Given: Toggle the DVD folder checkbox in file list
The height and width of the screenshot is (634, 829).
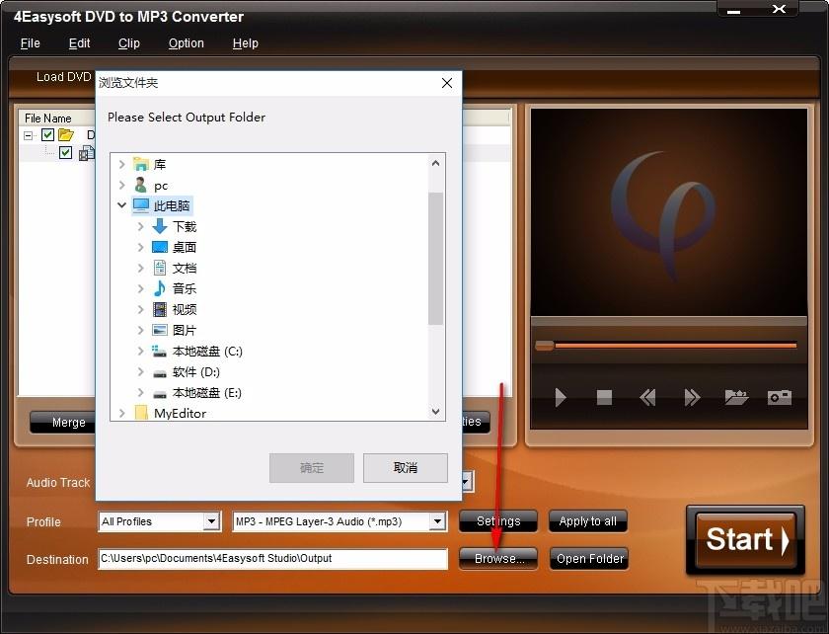Looking at the screenshot, I should [x=47, y=134].
